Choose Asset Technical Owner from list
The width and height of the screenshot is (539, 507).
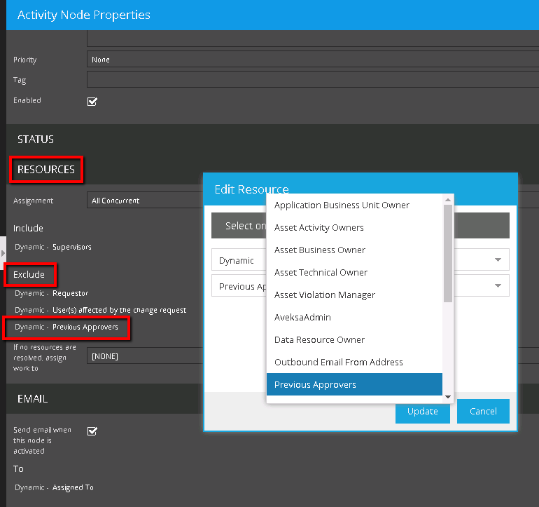pos(321,273)
